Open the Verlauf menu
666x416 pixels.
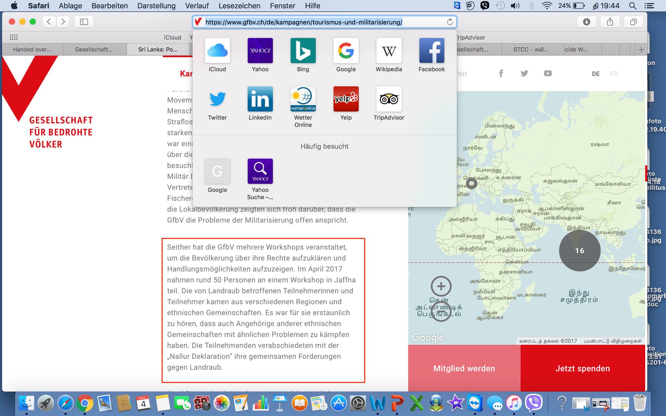pos(197,6)
